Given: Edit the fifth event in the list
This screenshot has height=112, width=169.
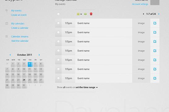Looking at the screenshot, I should click(155, 60).
